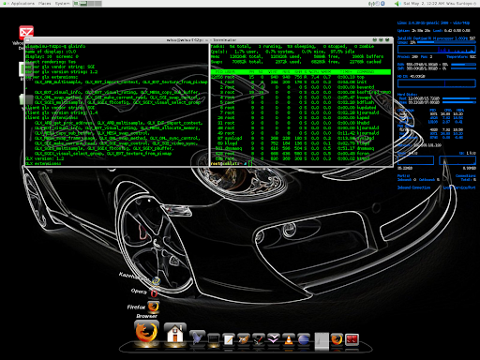Open the Terminator window menu button at top-left
The image size is (480, 360).
[27, 40]
